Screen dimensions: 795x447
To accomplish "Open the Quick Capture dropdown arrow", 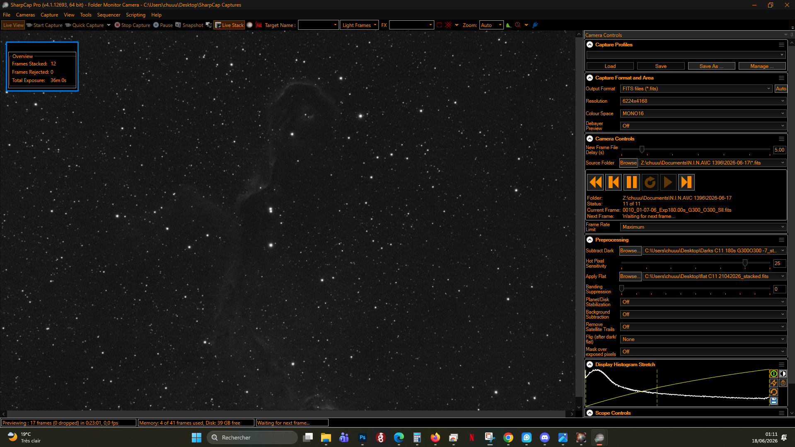I will pos(109,25).
